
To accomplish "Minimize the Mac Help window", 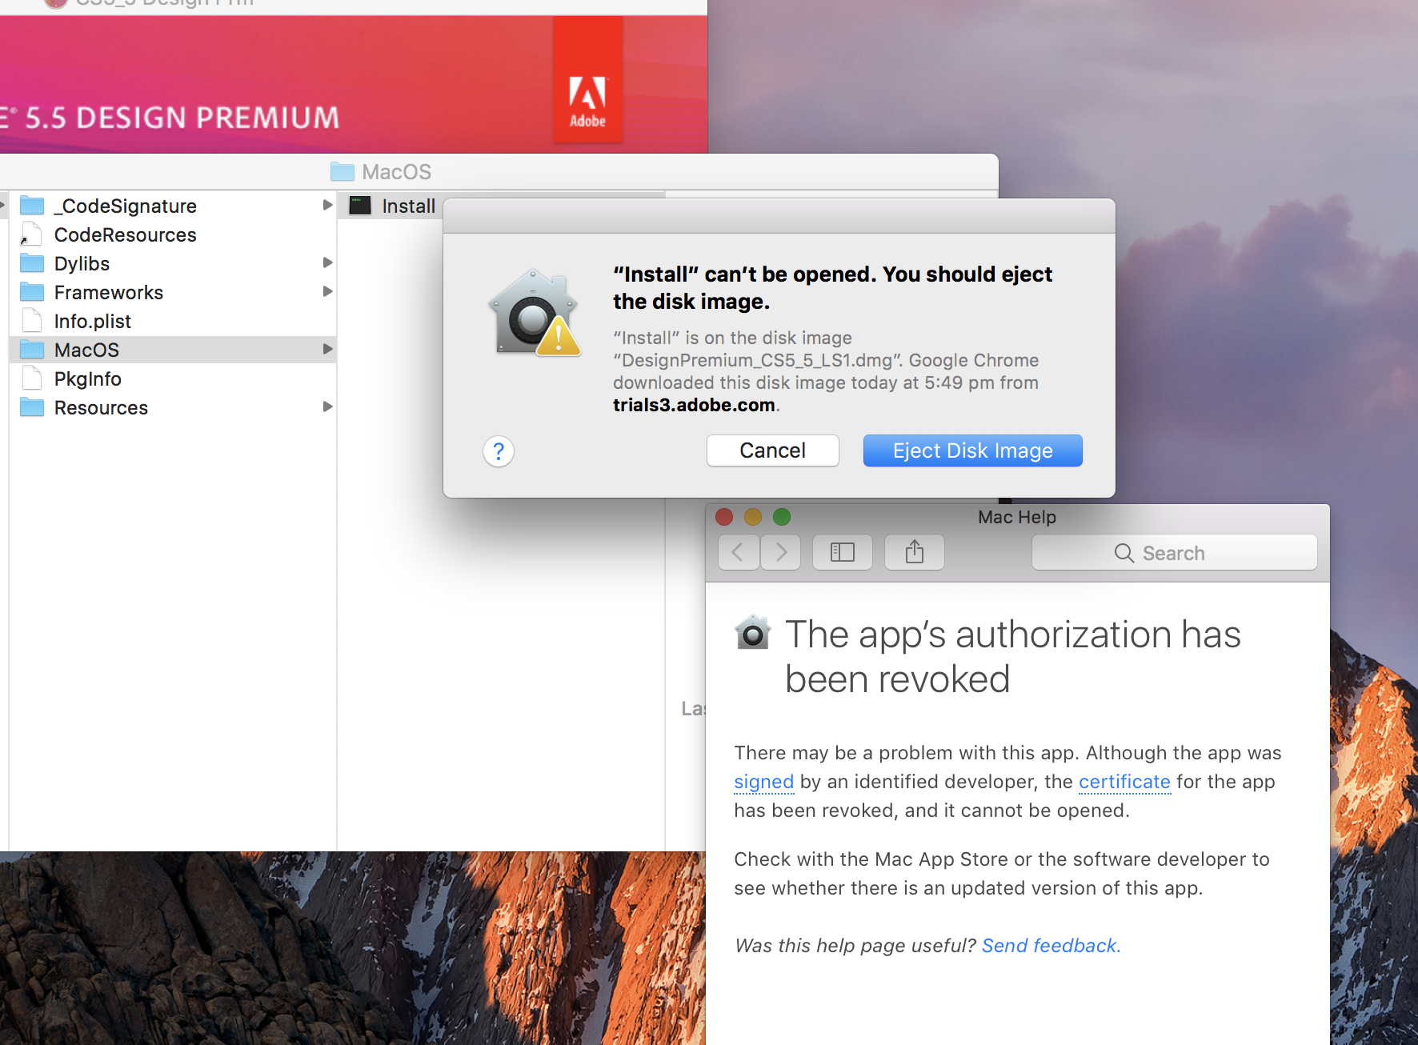I will tap(753, 517).
